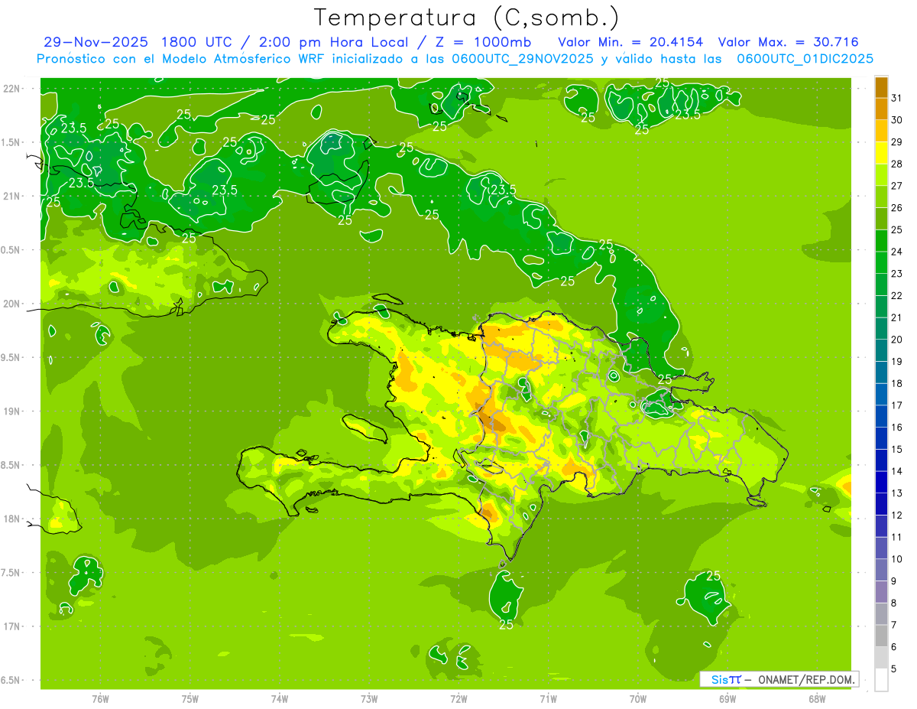The image size is (917, 709).
Task: Click the "74W" longitude axis label
Action: 280,698
